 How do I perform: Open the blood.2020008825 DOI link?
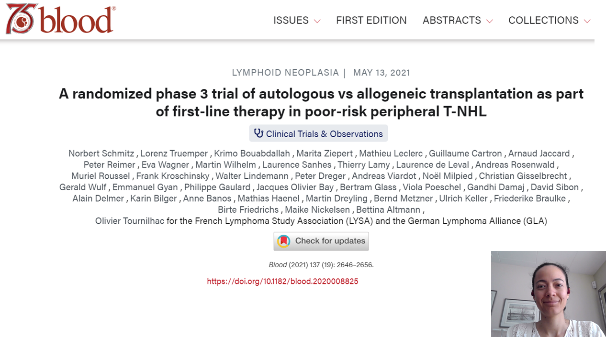282,281
